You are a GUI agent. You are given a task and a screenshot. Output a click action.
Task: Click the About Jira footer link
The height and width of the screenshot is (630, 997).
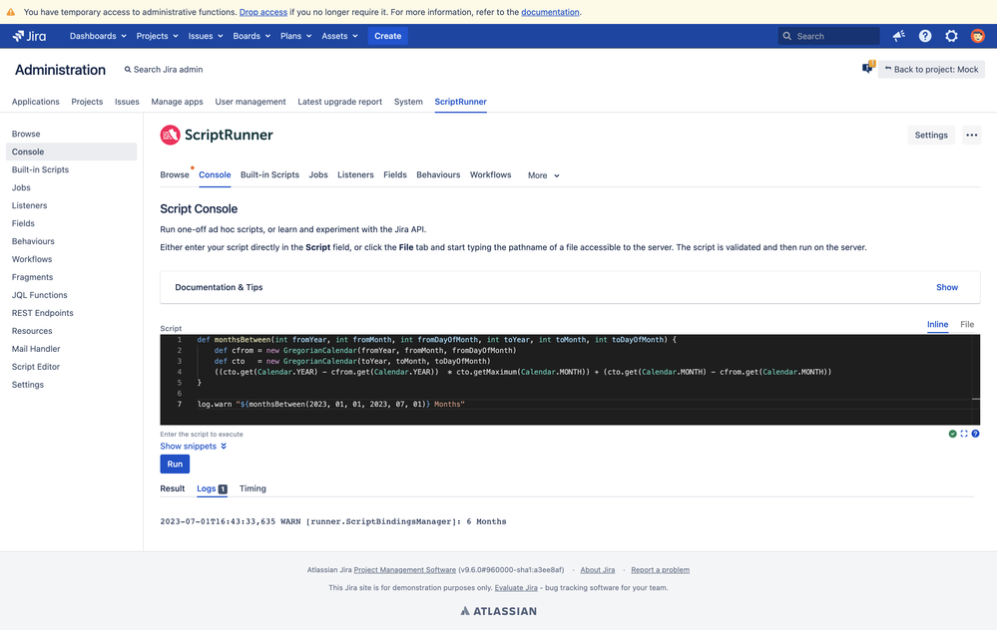click(598, 569)
